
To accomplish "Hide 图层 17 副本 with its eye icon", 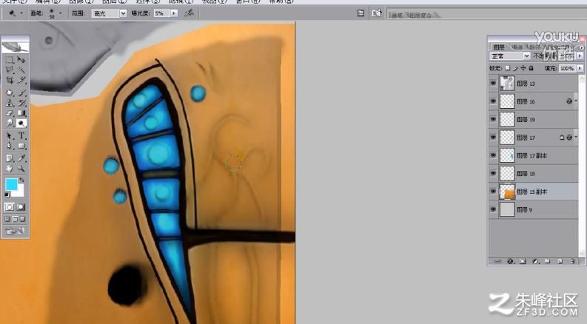I will (493, 155).
